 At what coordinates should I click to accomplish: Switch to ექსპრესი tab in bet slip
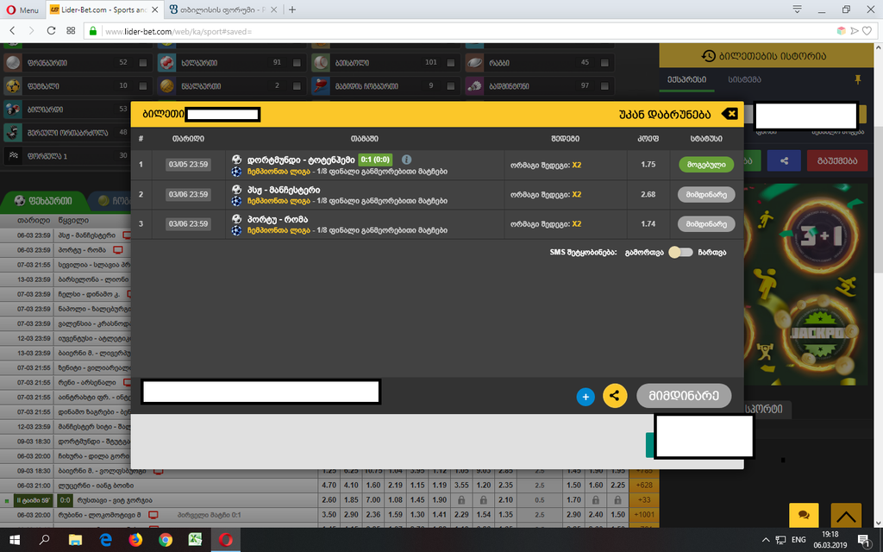[x=686, y=79]
